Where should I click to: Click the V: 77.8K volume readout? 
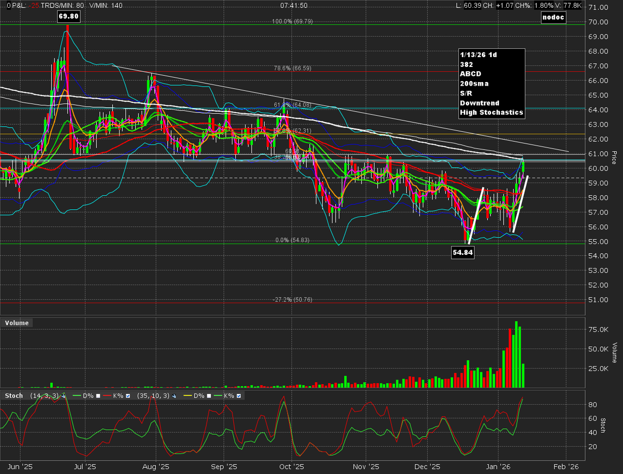coord(570,6)
